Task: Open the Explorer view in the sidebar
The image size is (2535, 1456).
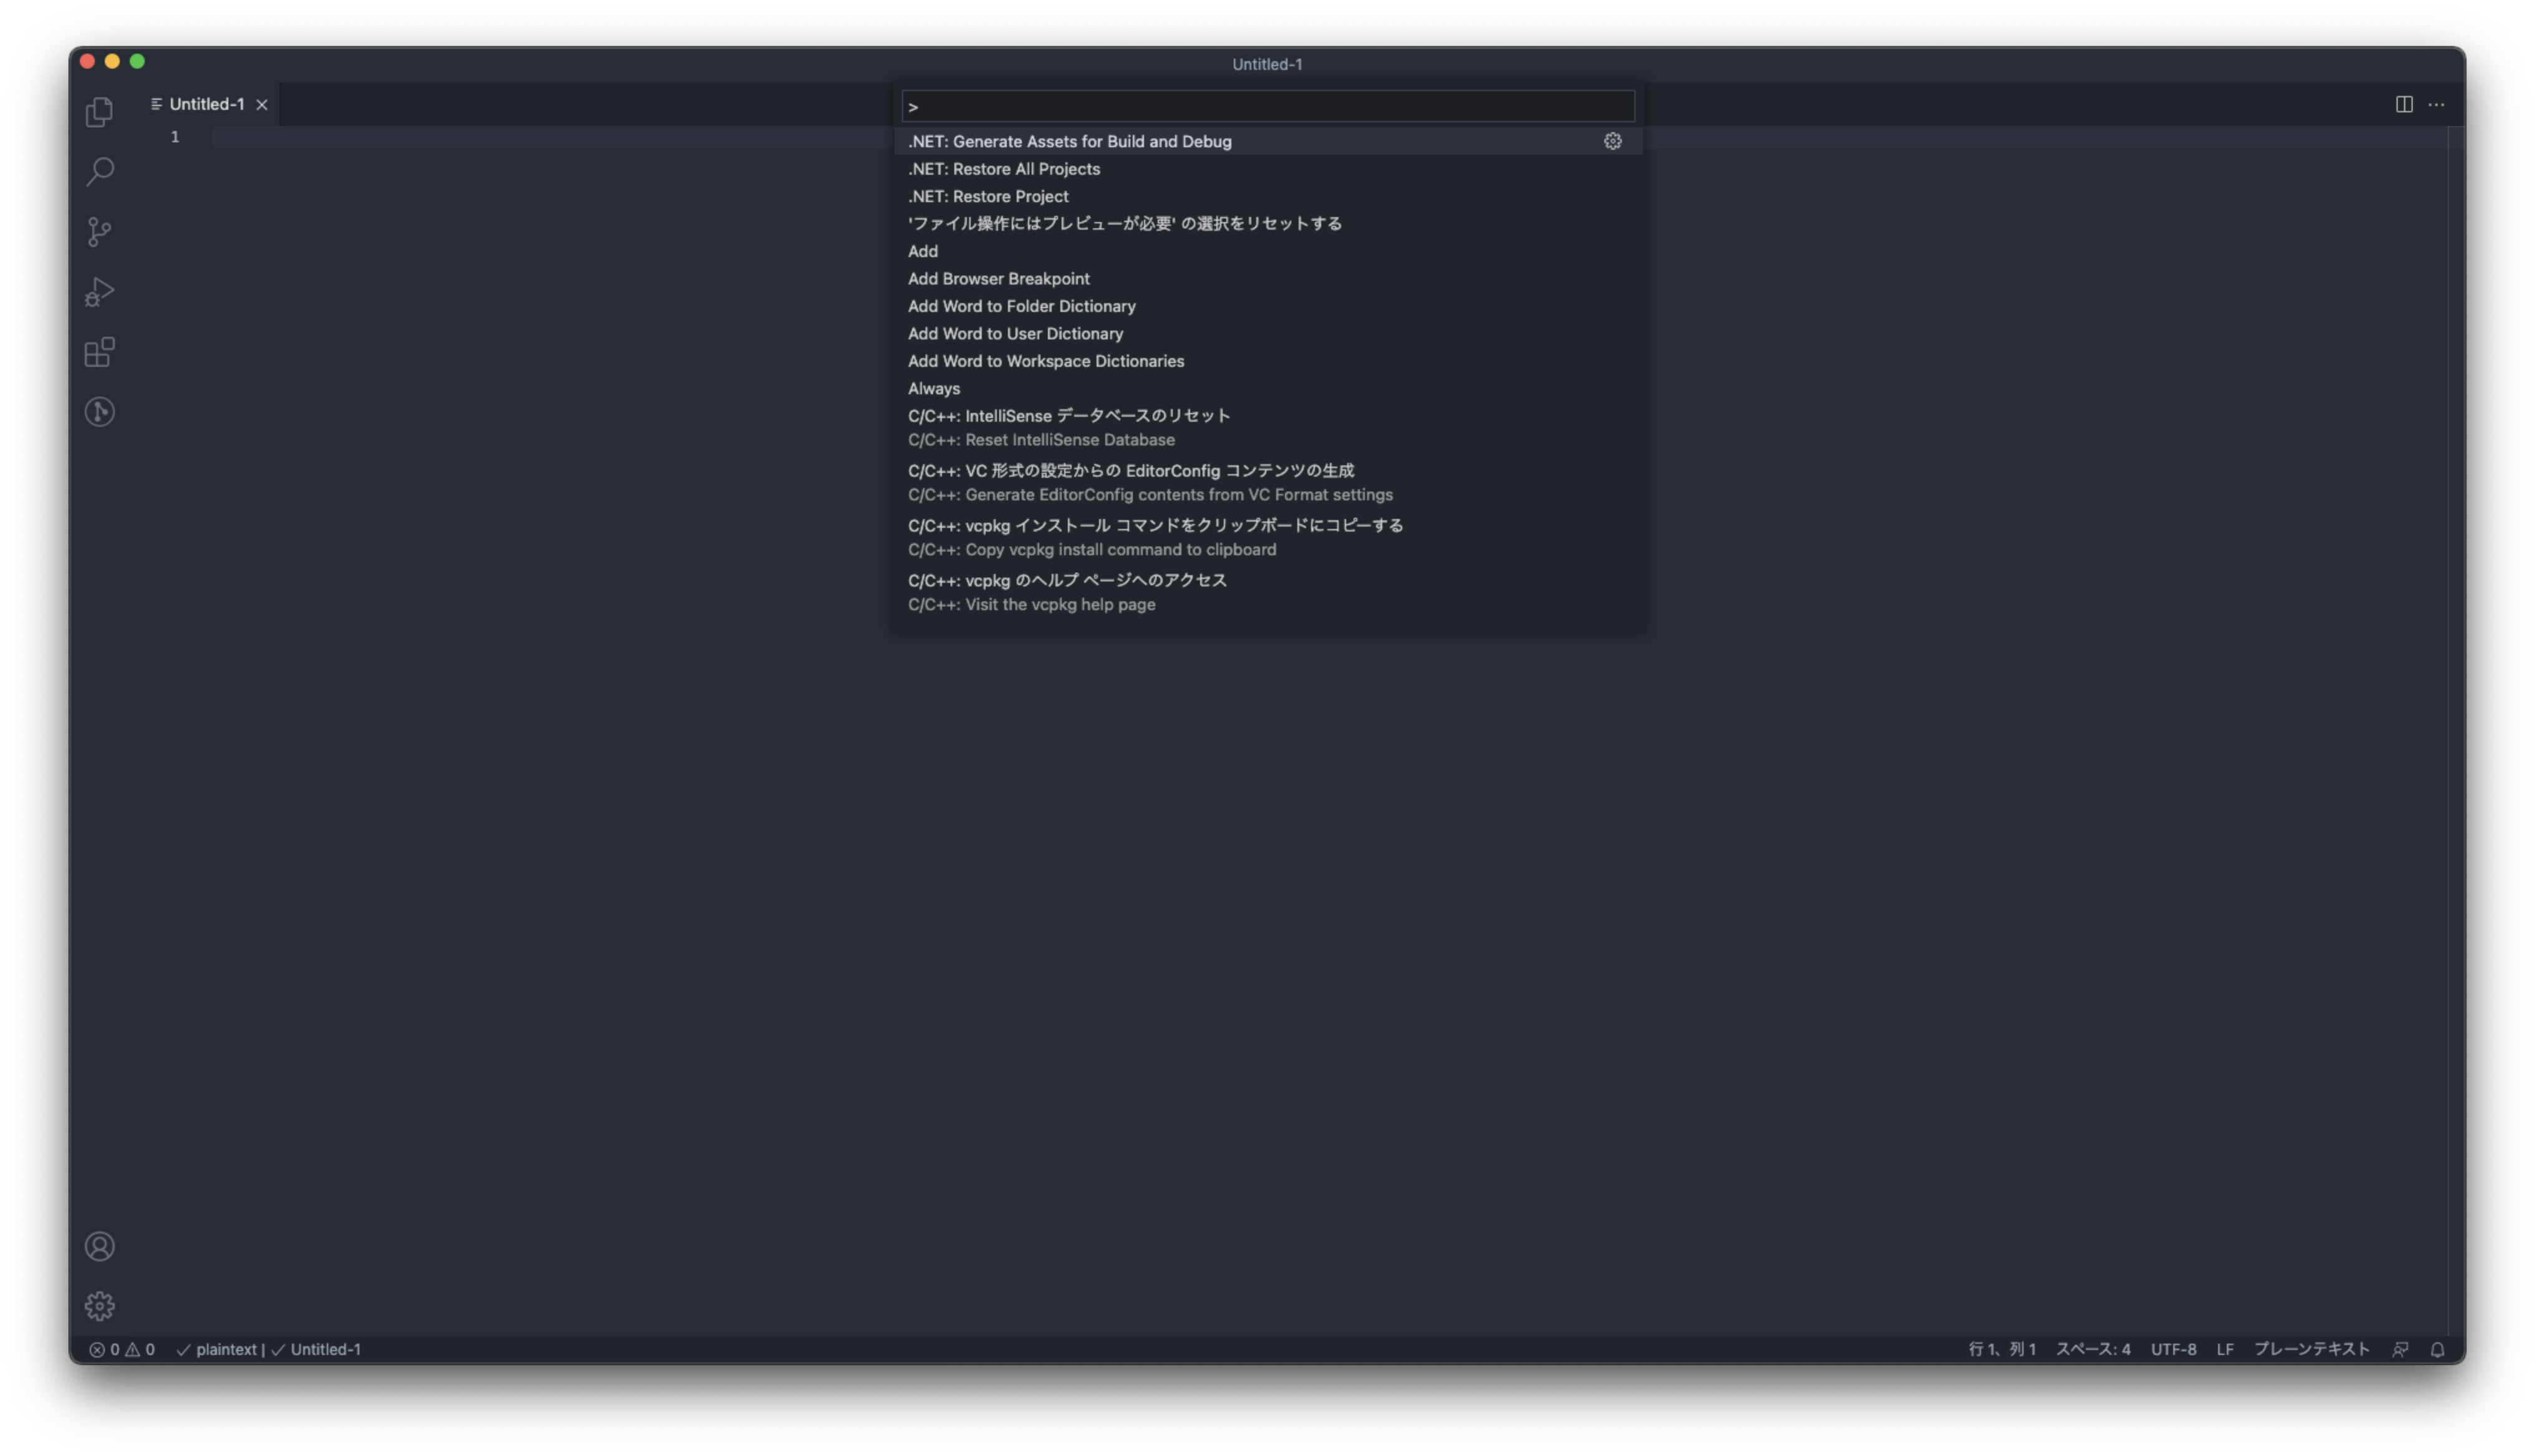Action: coord(99,112)
